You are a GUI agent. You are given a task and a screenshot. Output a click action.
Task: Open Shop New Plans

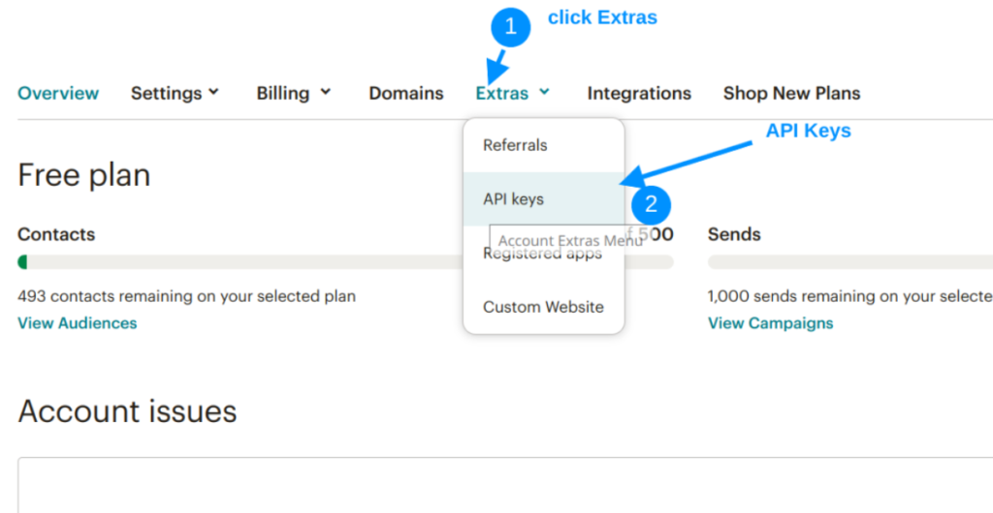[791, 94]
